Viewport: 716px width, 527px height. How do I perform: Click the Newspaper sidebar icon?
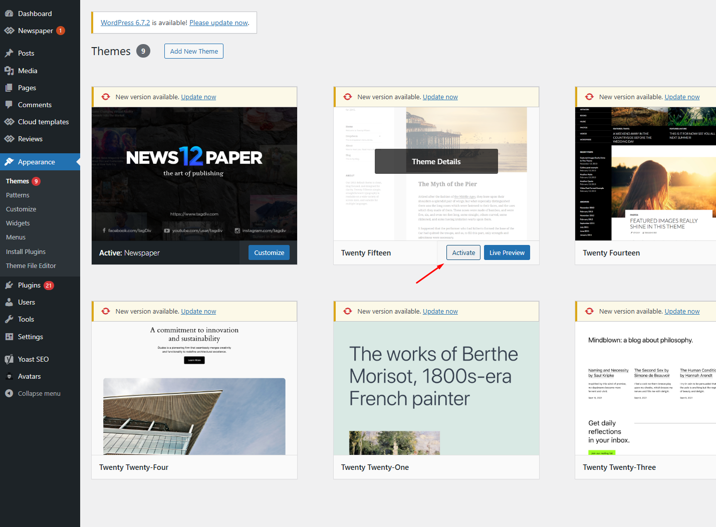click(x=9, y=31)
